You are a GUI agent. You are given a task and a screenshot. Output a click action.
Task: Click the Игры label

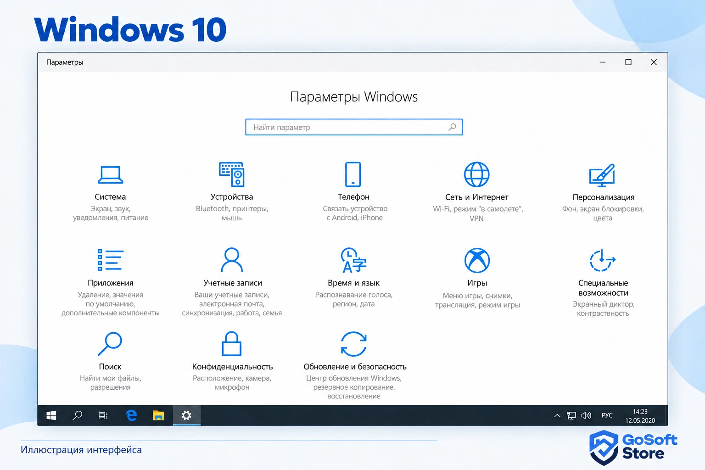click(x=477, y=283)
